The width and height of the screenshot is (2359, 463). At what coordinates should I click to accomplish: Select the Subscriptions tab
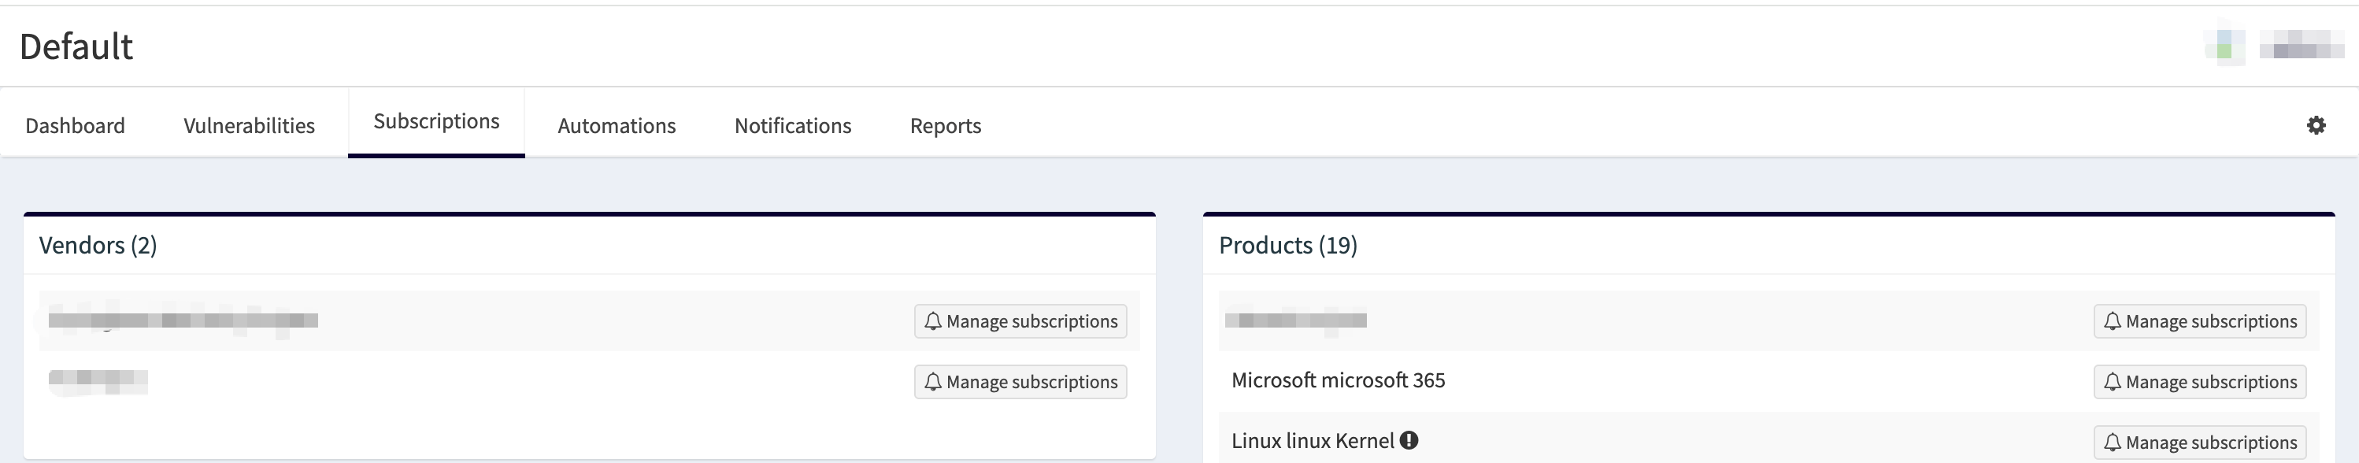click(436, 122)
